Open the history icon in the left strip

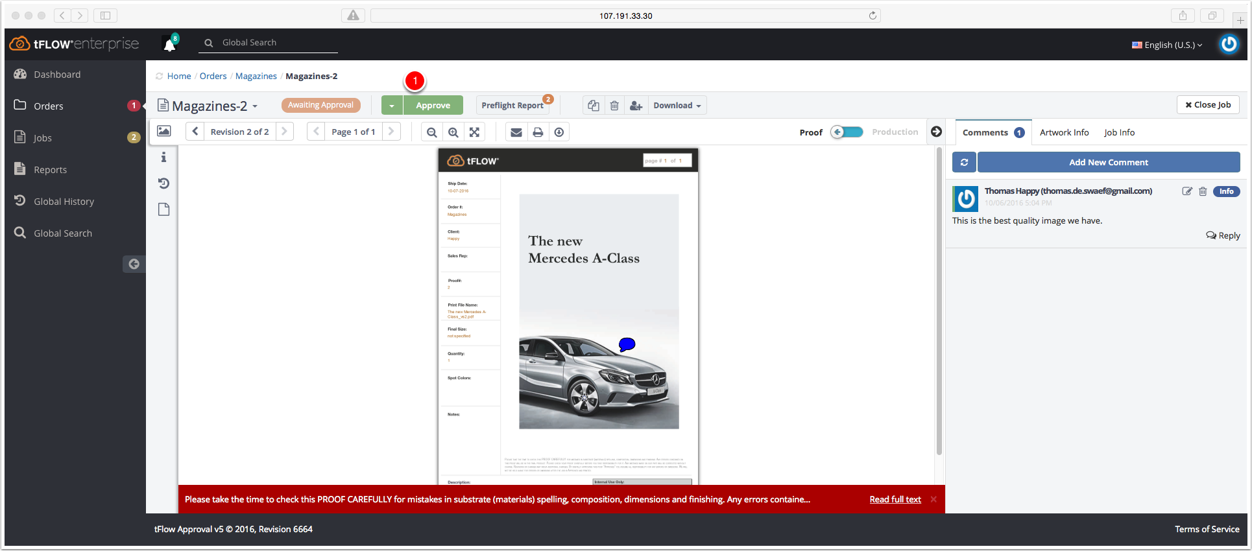click(x=163, y=183)
